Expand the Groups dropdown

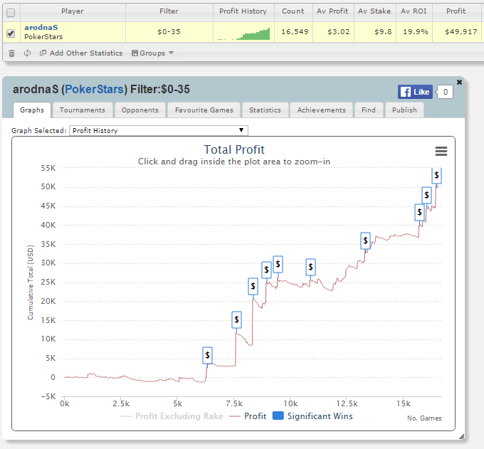pyautogui.click(x=152, y=53)
